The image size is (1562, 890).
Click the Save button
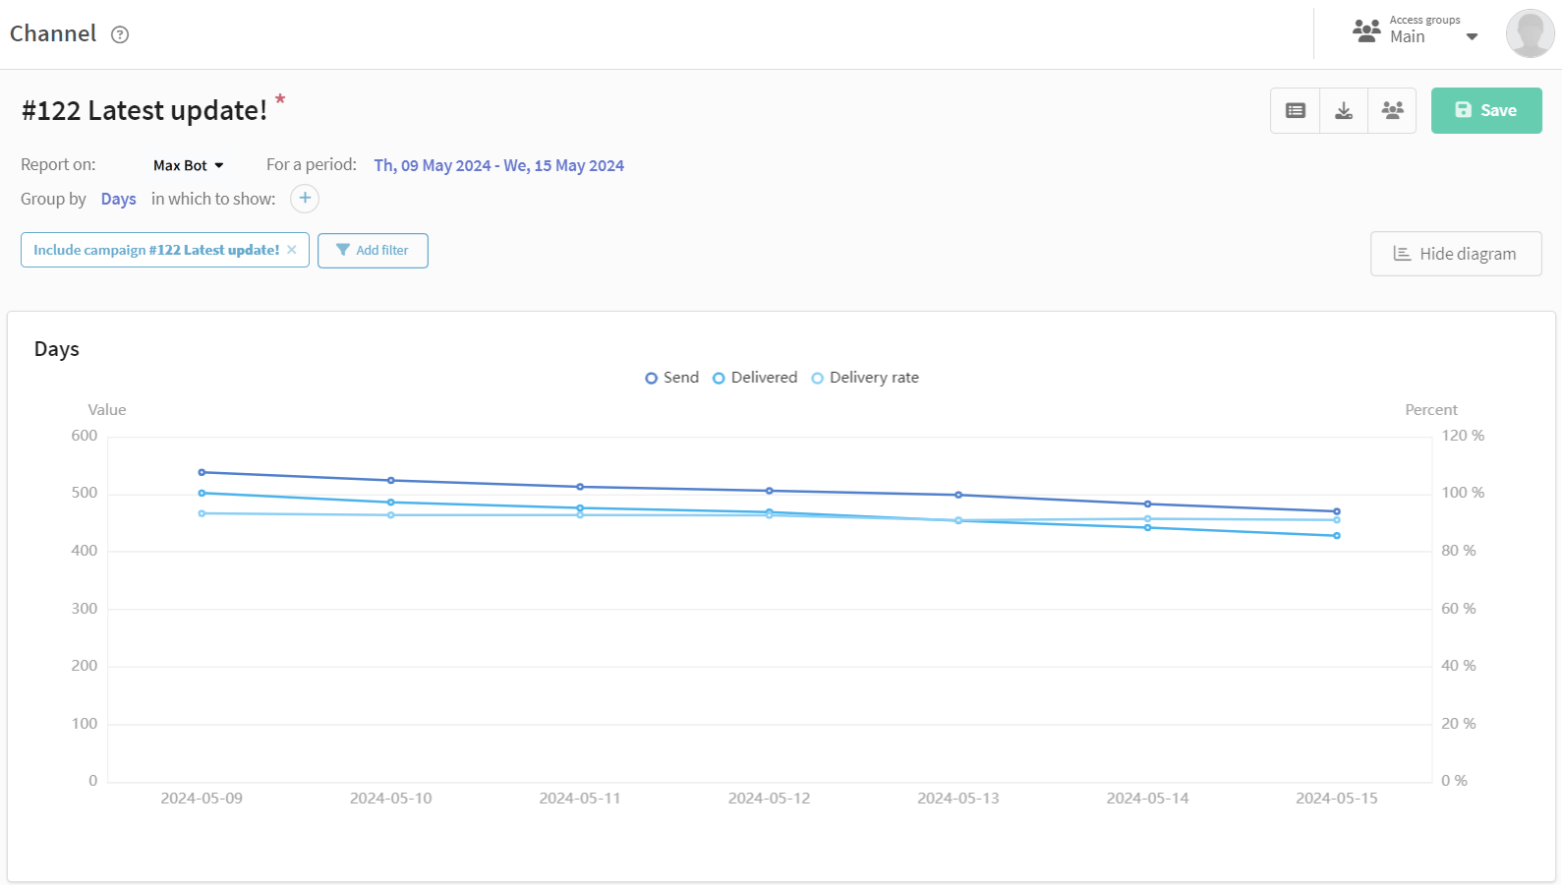point(1485,111)
